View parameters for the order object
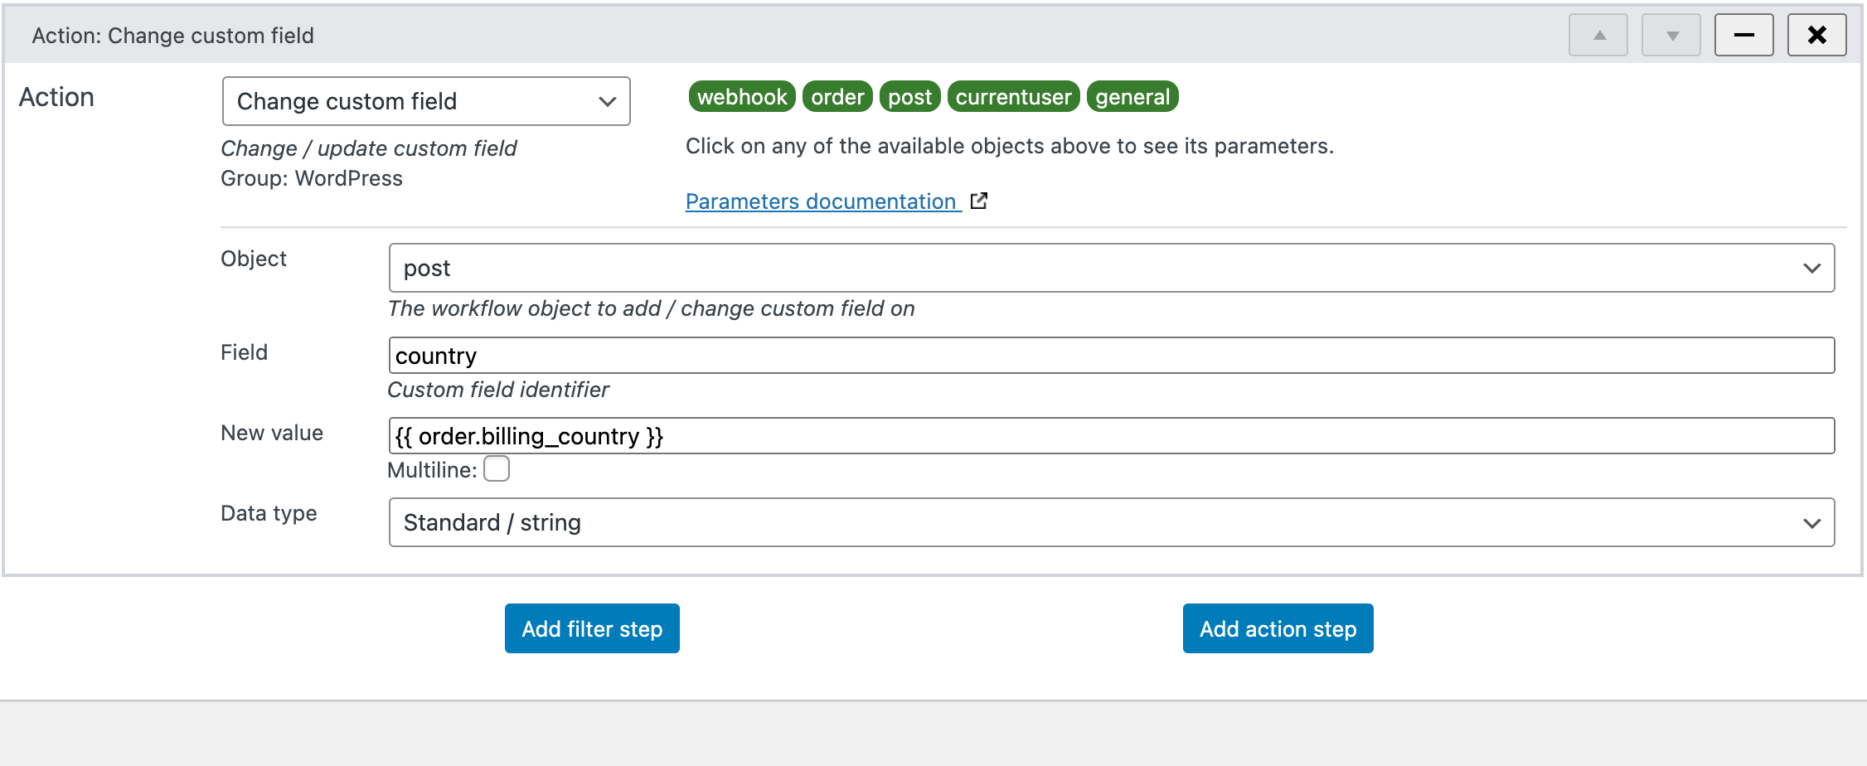Viewport: 1867px width, 766px height. [837, 96]
